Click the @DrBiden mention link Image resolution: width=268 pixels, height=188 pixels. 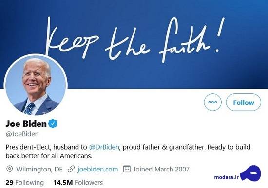point(104,147)
